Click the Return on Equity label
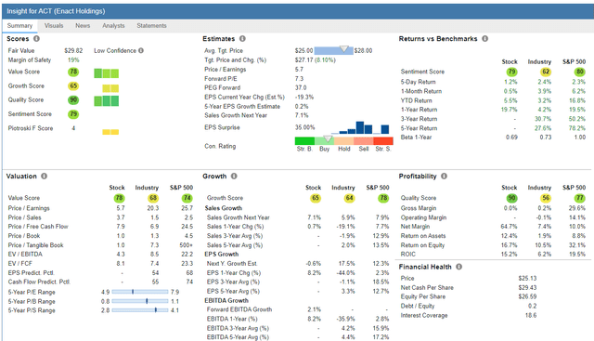 423,245
